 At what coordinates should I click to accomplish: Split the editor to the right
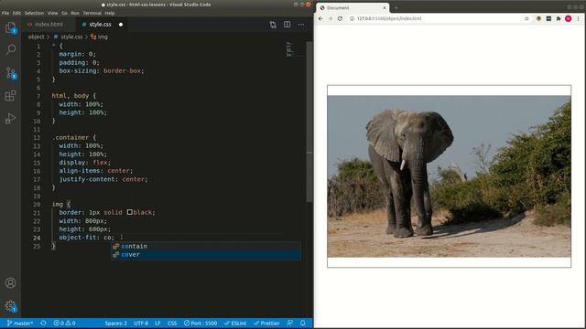(x=287, y=25)
